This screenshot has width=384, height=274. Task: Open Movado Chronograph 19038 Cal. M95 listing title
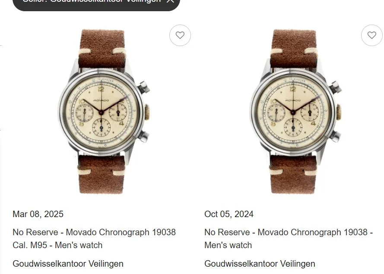[94, 239]
